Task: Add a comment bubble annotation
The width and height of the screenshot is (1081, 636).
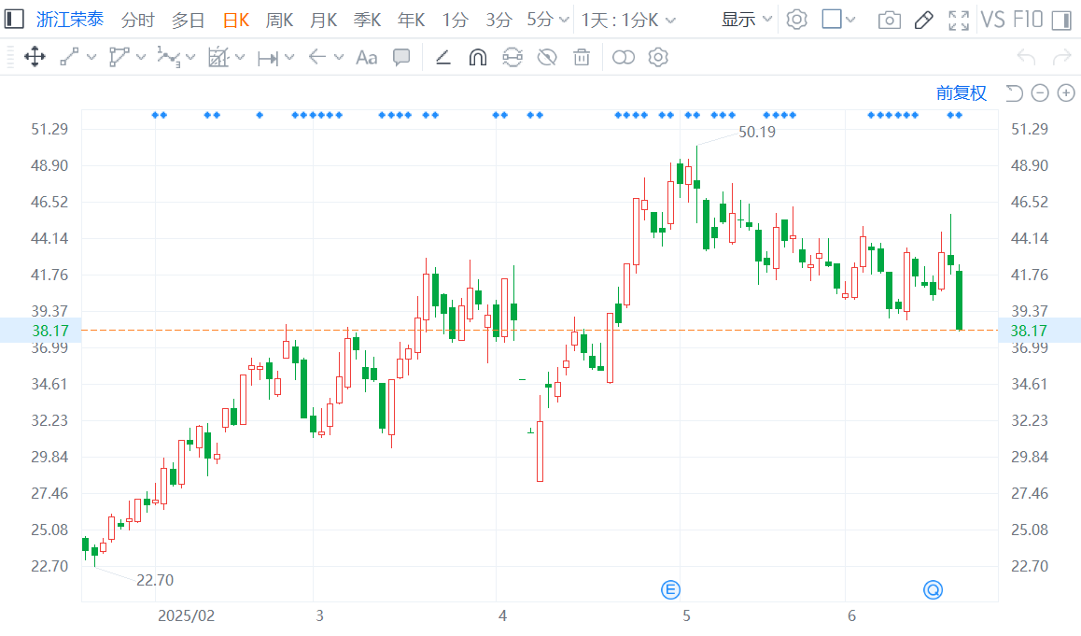Action: pyautogui.click(x=401, y=57)
